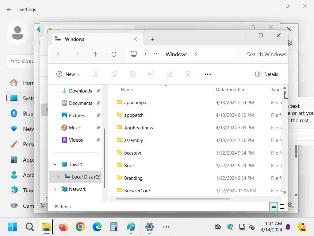The height and width of the screenshot is (236, 314).
Task: Open Videos in the navigation pane
Action: coord(76,140)
